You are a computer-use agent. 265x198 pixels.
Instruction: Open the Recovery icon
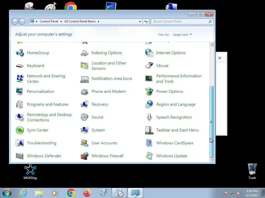tap(85, 104)
